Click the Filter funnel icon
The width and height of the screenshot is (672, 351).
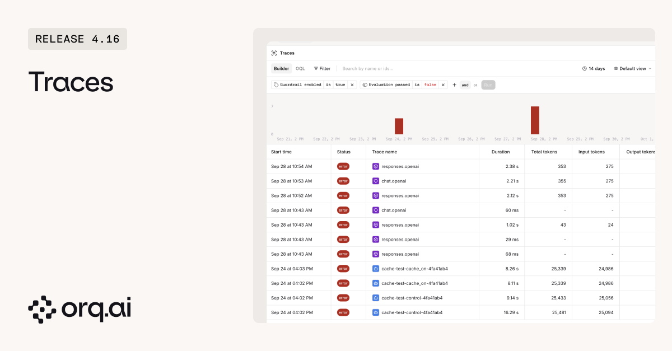click(316, 68)
